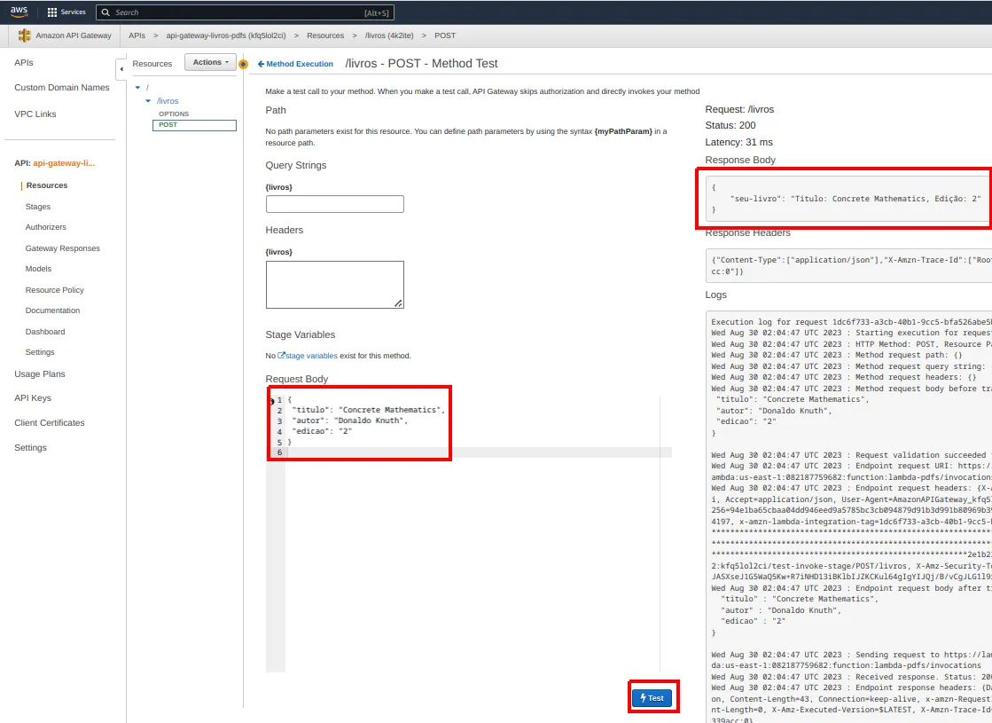The width and height of the screenshot is (992, 723).
Task: Open Stages in the sidebar
Action: tap(38, 207)
